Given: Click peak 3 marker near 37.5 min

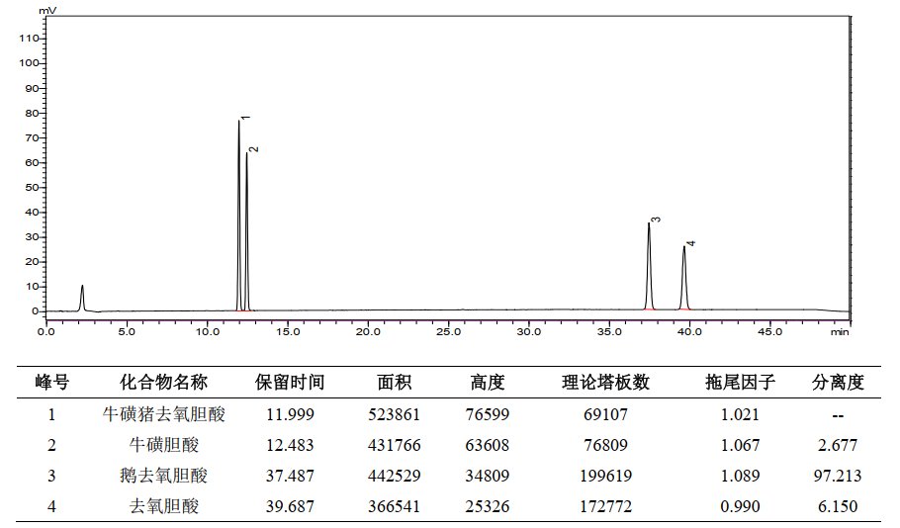Looking at the screenshot, I should (x=656, y=220).
